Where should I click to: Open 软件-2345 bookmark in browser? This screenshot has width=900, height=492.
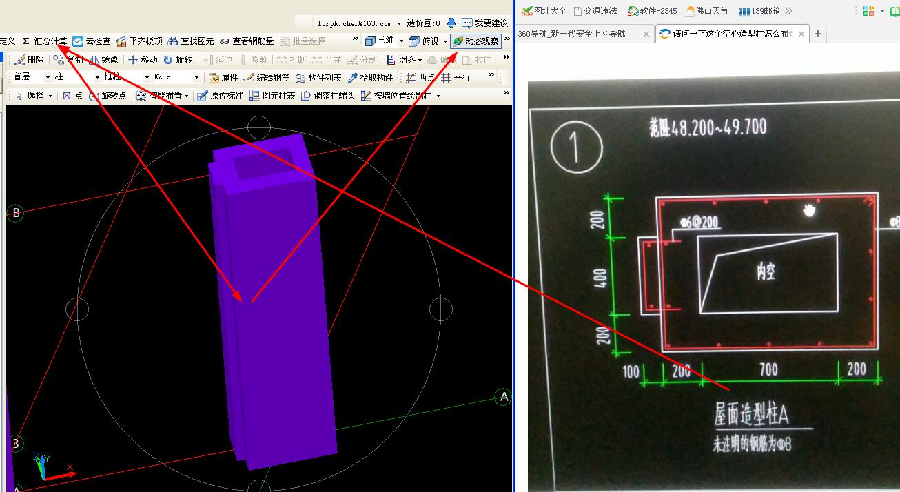(x=652, y=10)
